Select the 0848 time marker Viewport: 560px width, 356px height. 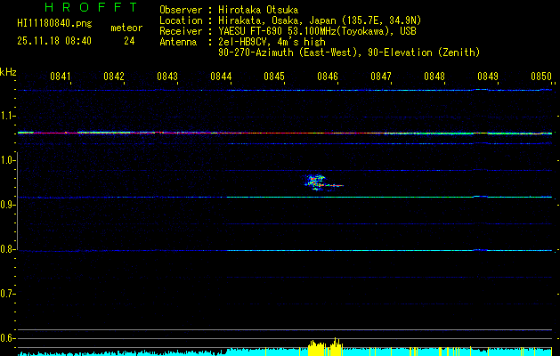click(x=434, y=77)
